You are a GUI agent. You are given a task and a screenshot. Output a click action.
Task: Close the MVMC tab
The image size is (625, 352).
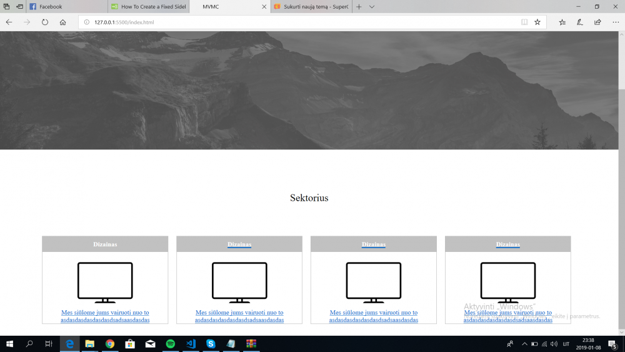click(264, 7)
